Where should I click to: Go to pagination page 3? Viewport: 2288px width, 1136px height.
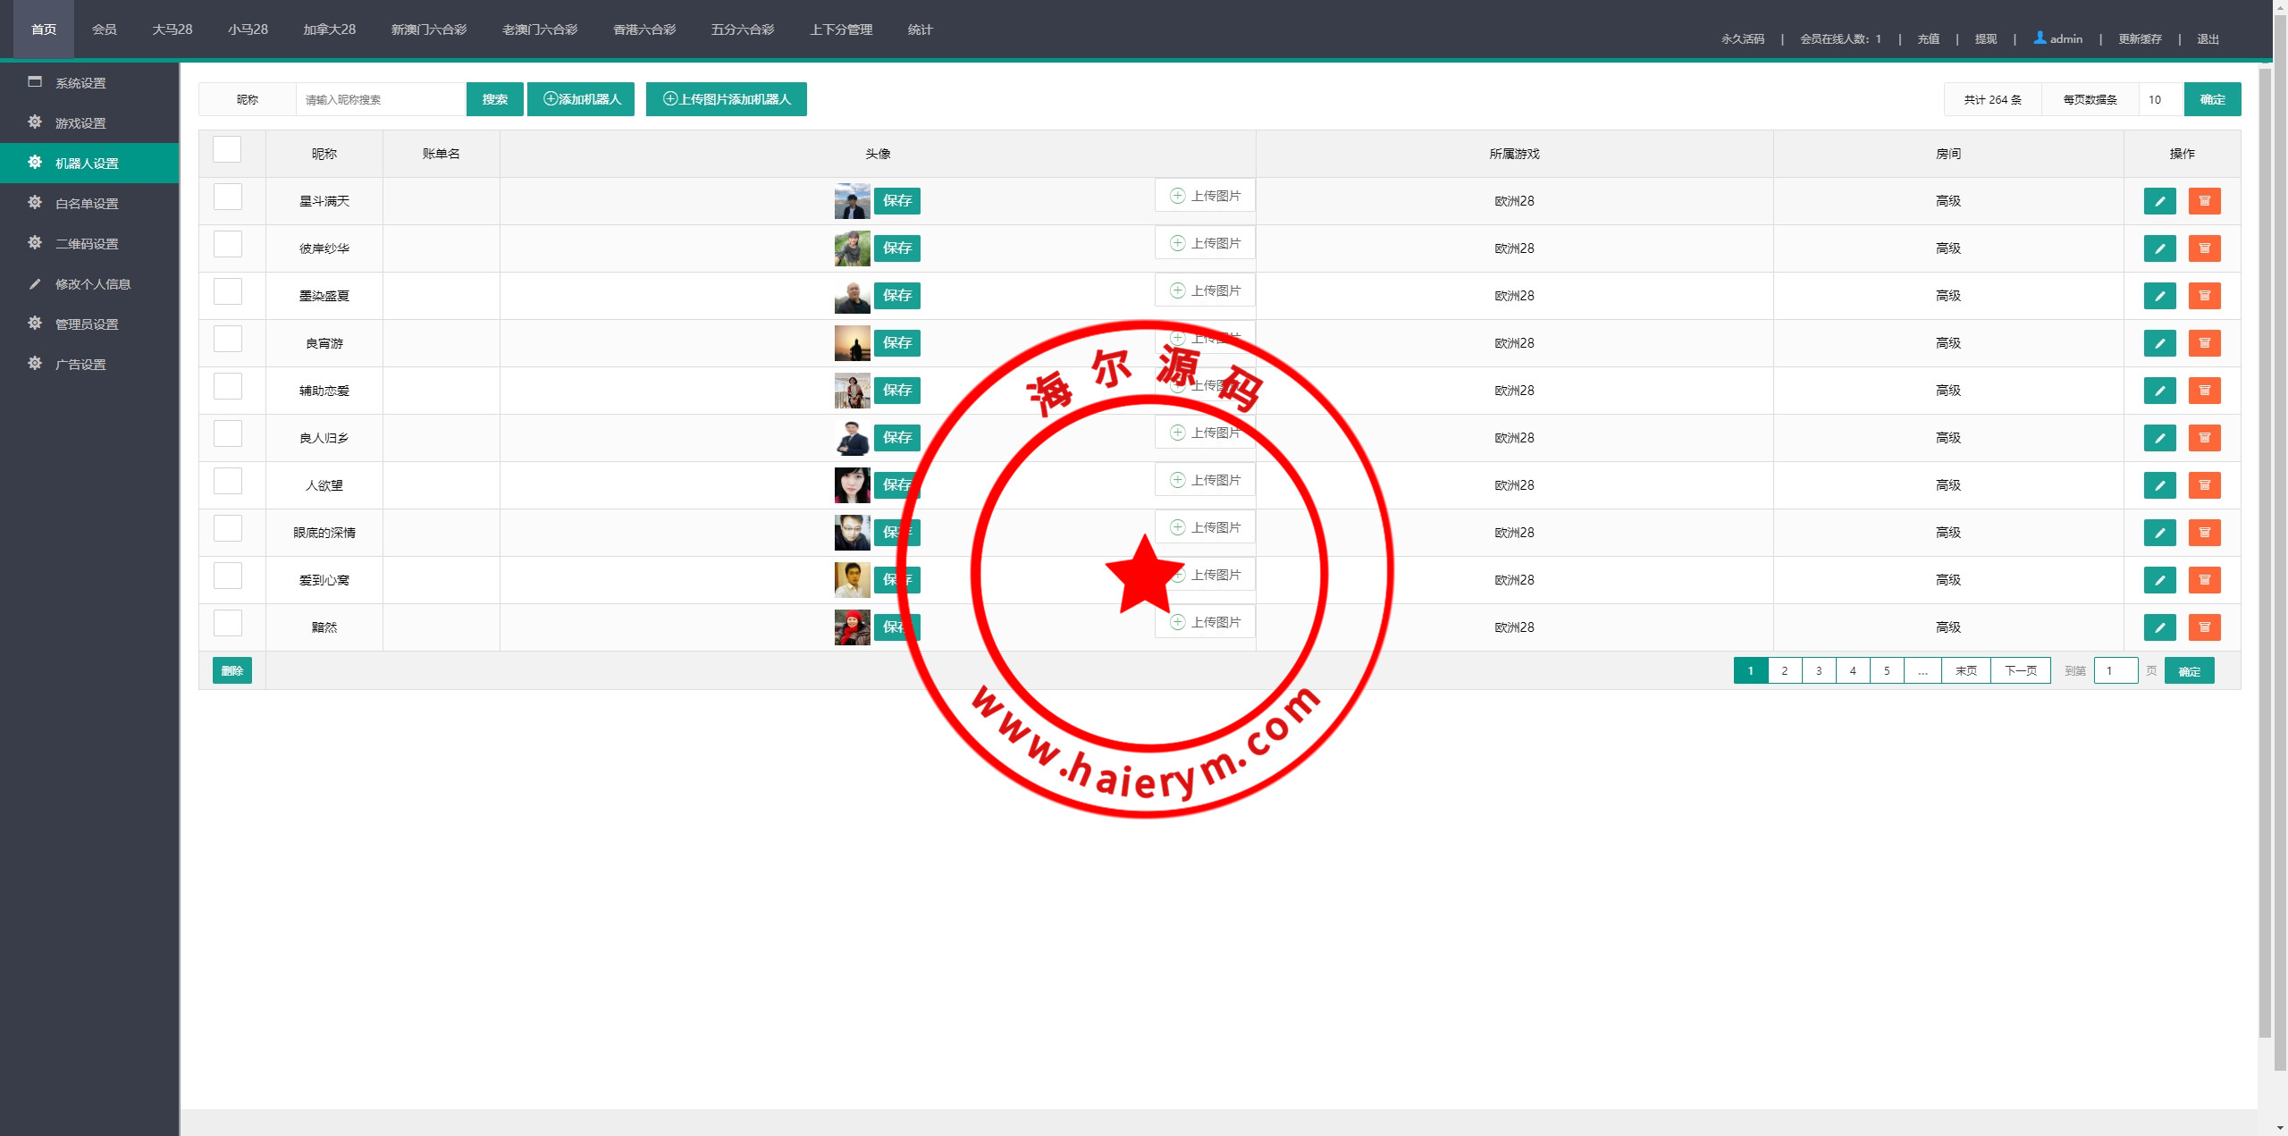click(1819, 670)
